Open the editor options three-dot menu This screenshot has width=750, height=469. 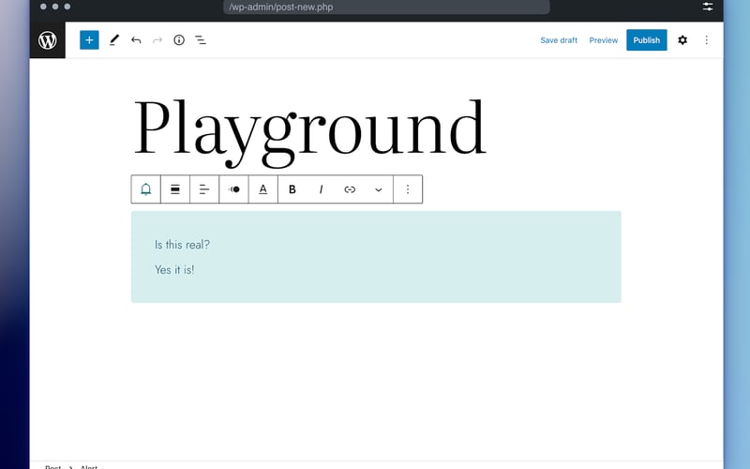point(707,40)
